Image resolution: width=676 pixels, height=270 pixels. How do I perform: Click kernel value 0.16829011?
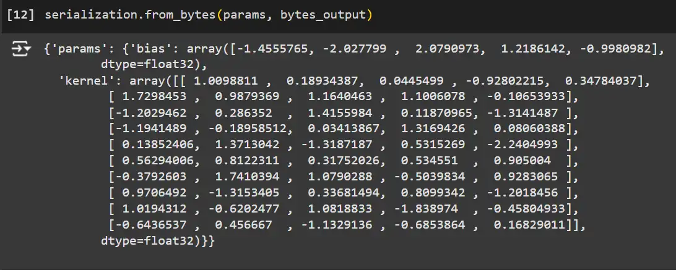click(529, 225)
